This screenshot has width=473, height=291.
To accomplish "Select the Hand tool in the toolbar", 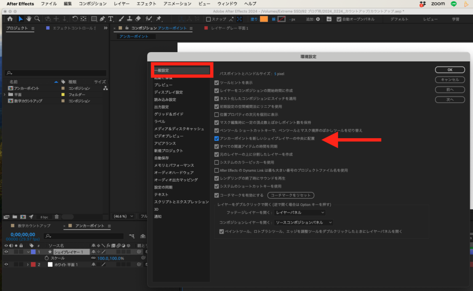I will 29,19.
